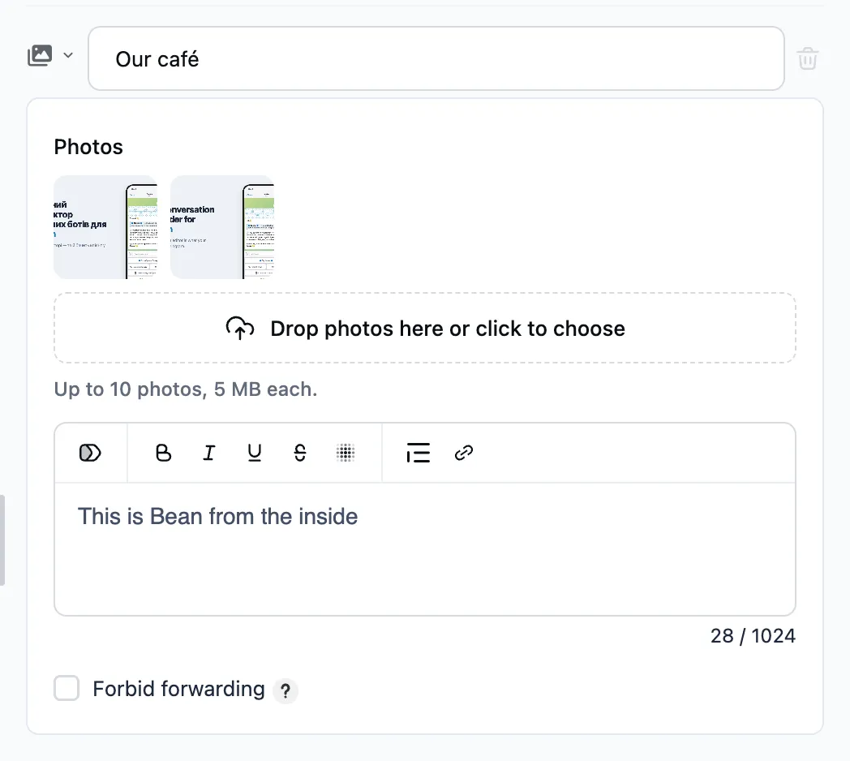Delete this block with the trash icon

tap(807, 58)
